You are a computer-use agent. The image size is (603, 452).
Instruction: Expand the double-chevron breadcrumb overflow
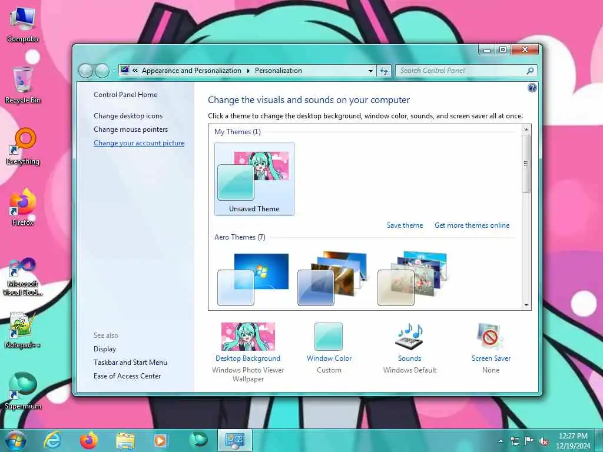tap(135, 71)
